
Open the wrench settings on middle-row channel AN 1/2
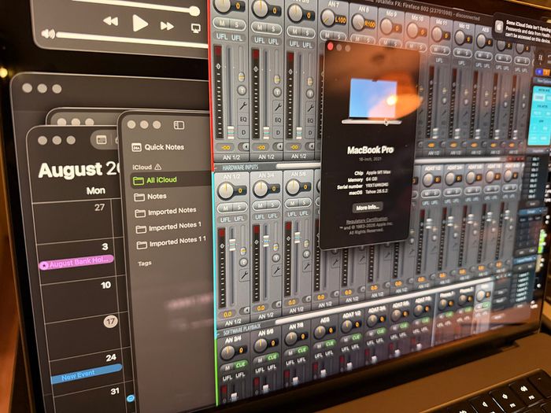pos(243,275)
